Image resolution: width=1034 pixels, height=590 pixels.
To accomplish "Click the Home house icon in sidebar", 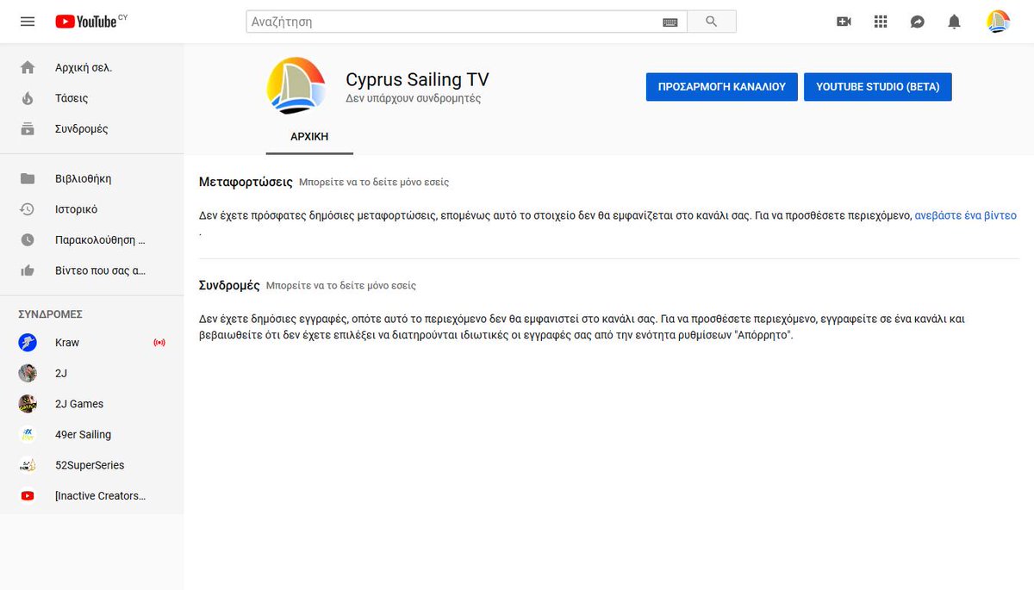I will tap(28, 67).
